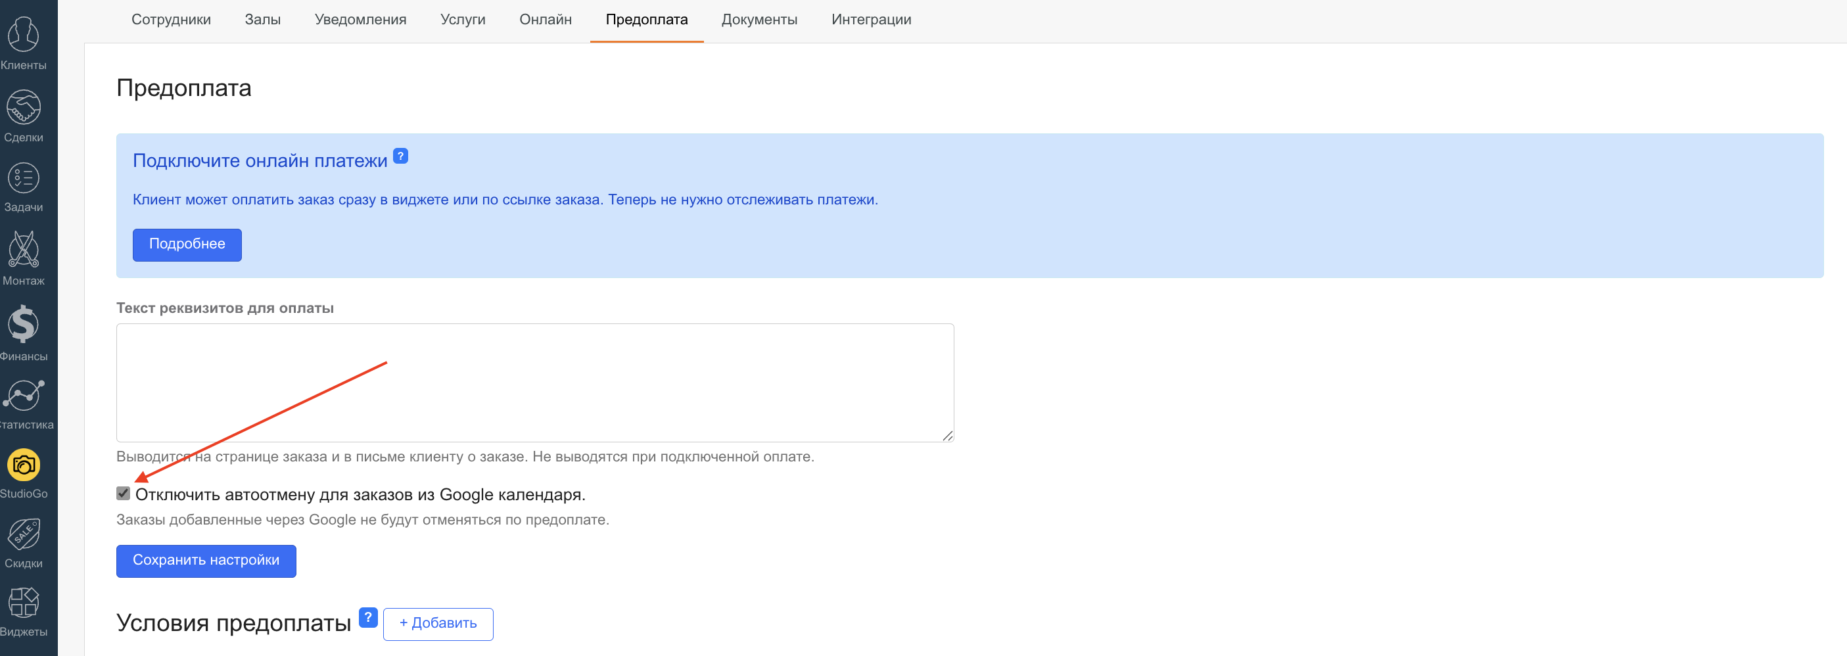Image resolution: width=1847 pixels, height=656 pixels.
Task: Switch to the Документы tab
Action: pyautogui.click(x=759, y=19)
